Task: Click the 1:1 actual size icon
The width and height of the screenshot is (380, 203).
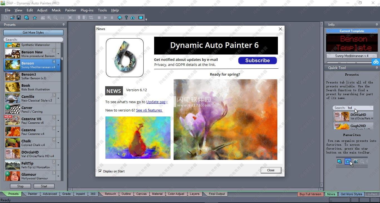Action: coord(62,18)
